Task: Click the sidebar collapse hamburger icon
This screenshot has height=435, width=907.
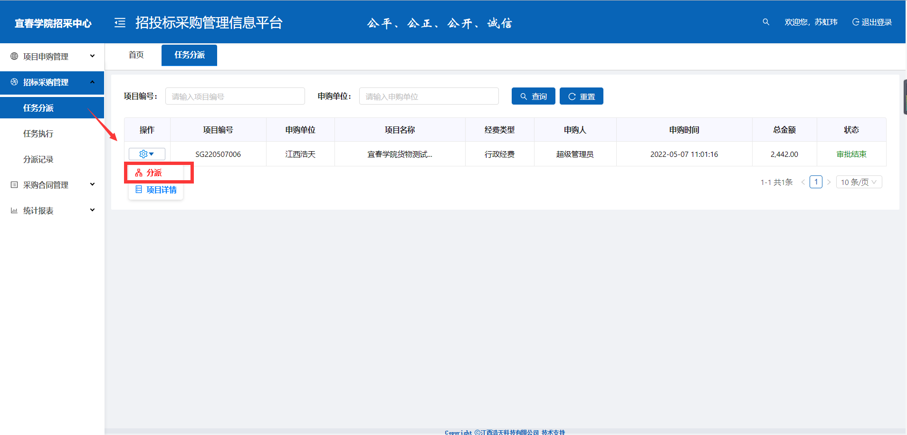Action: pos(120,22)
